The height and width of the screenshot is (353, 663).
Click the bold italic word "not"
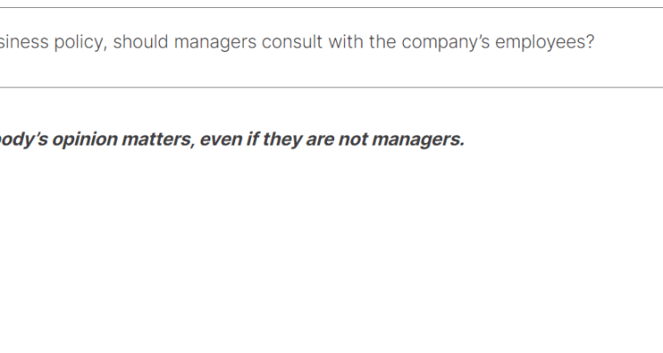[353, 139]
